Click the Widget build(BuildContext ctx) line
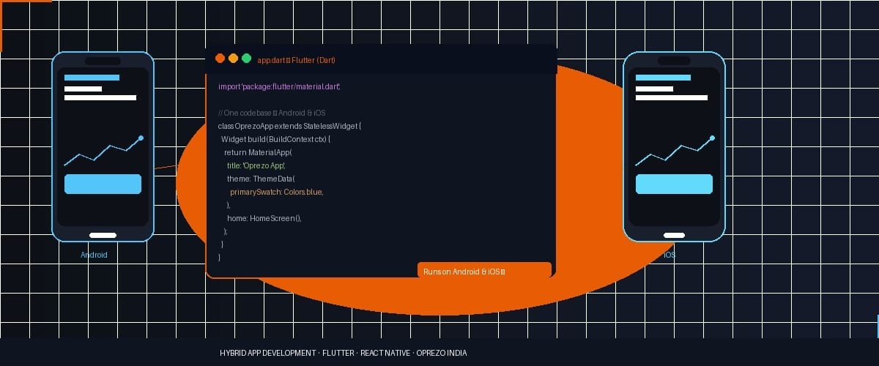Screen dimensions: 879x366 [276, 139]
